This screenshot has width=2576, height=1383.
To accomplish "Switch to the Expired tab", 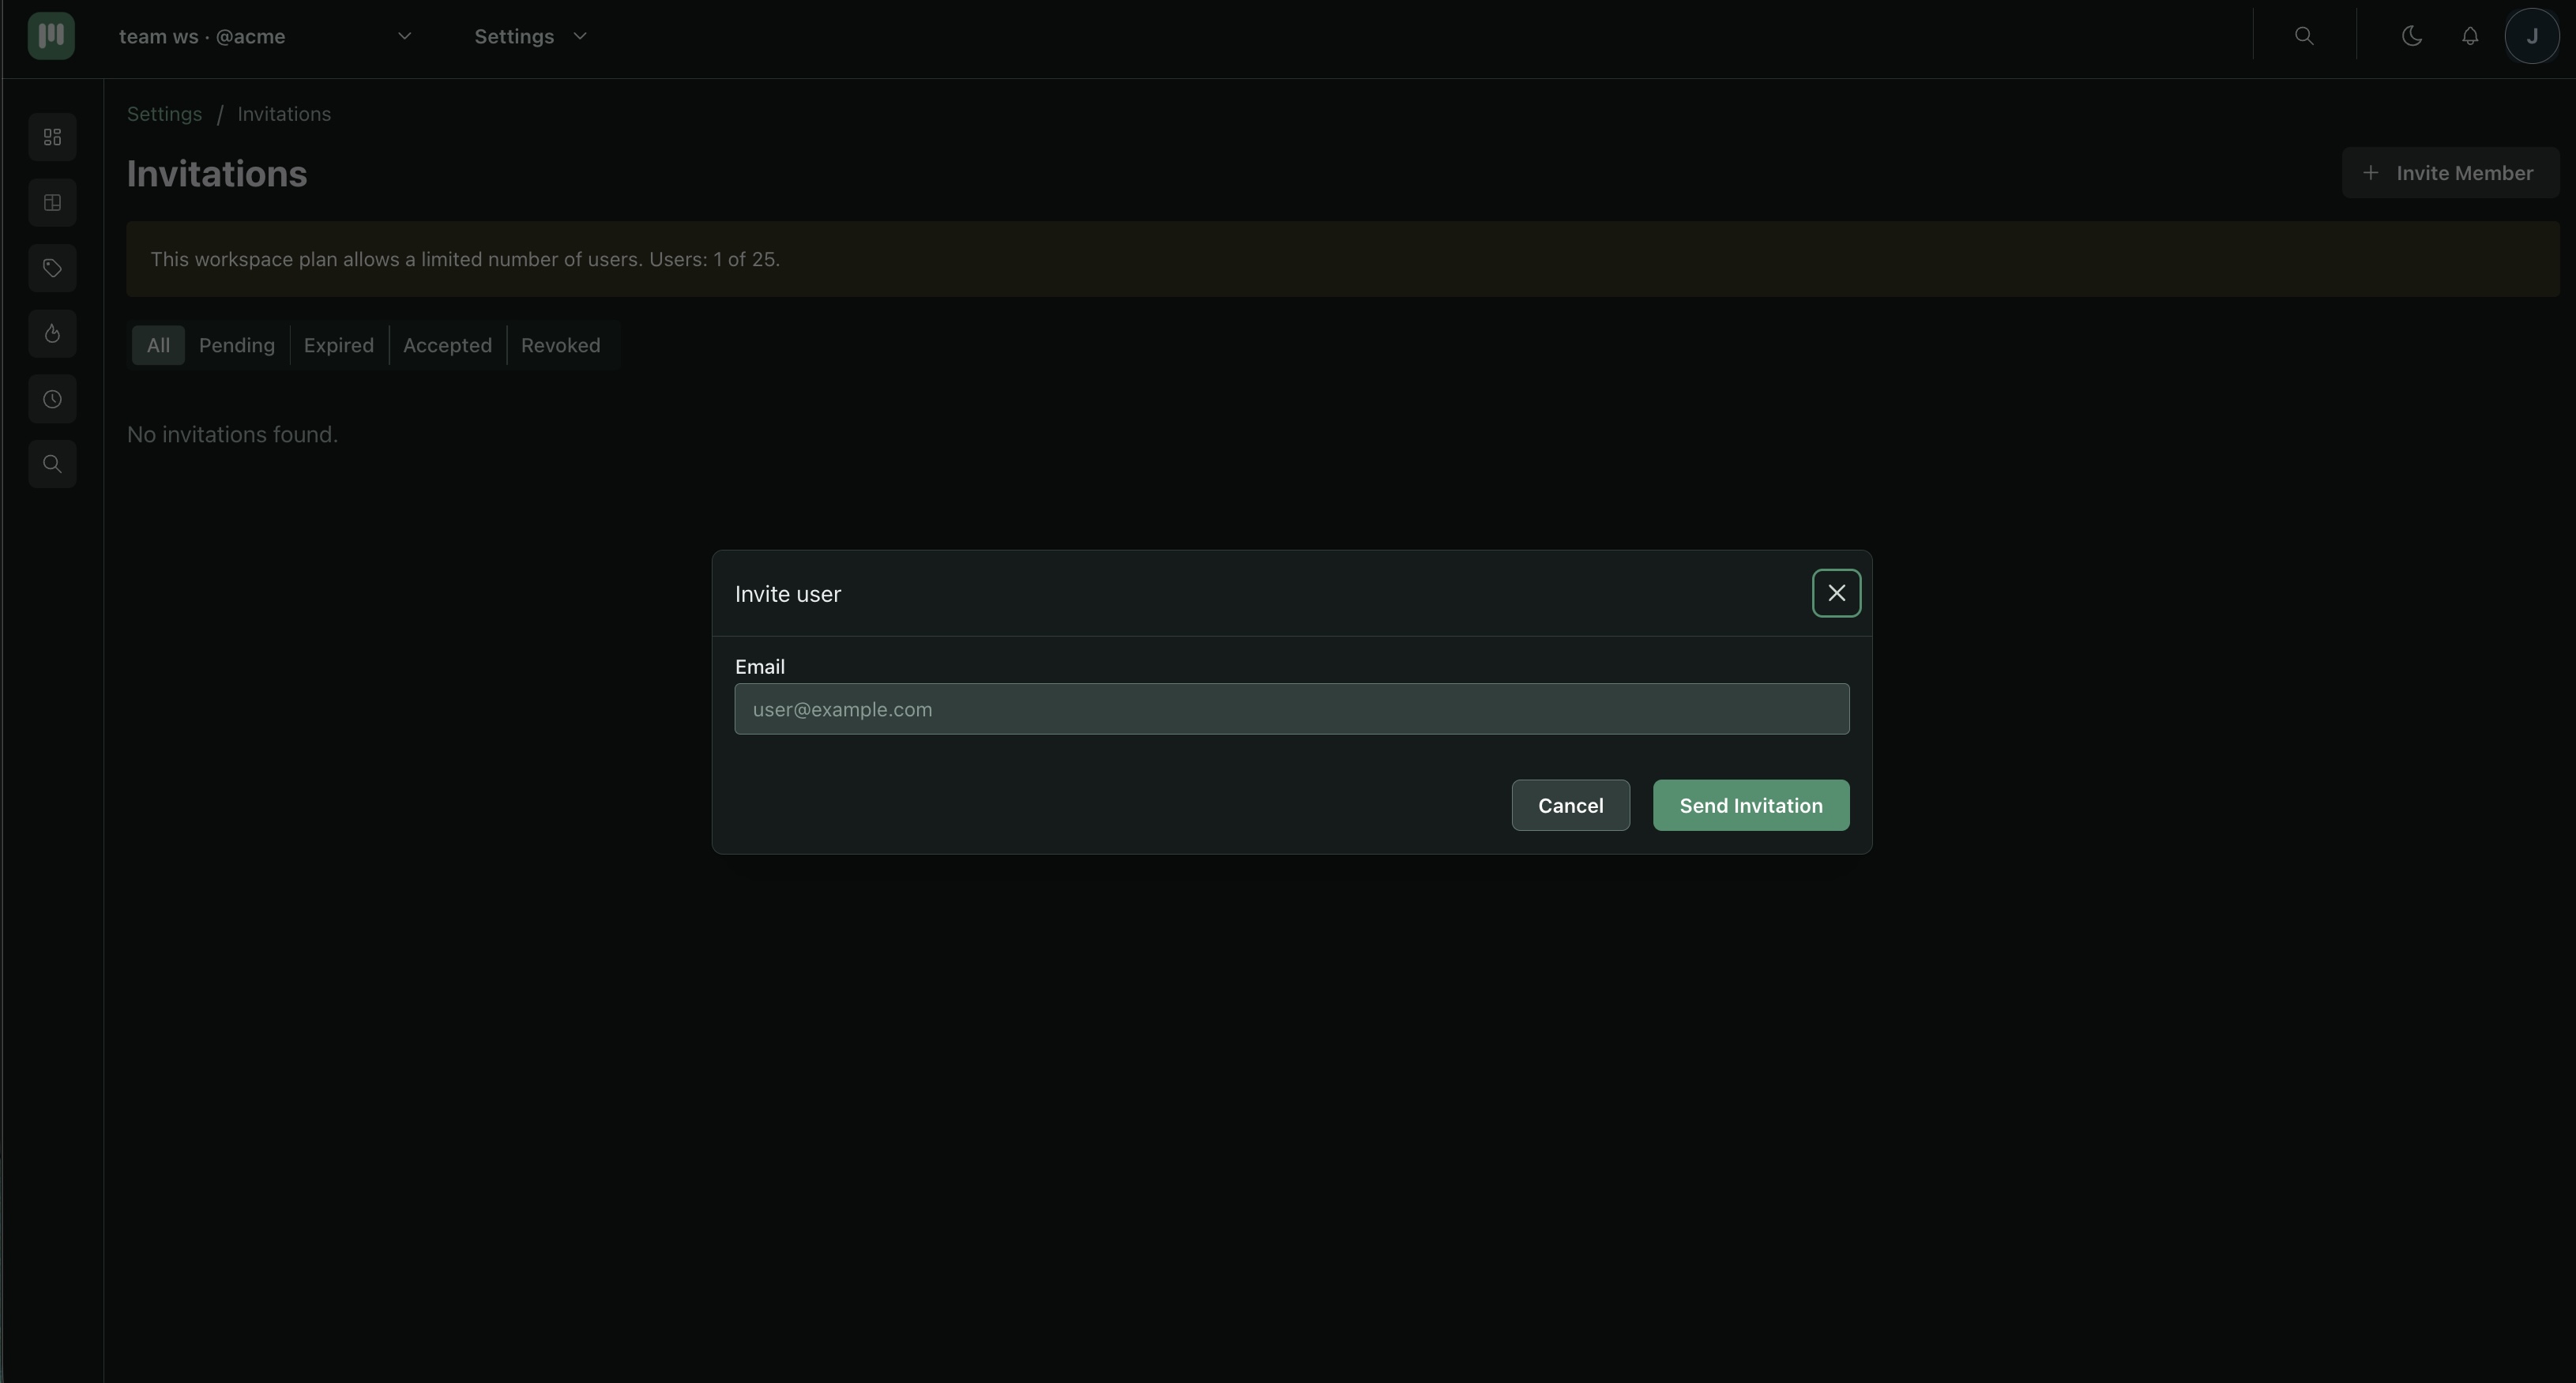I will click(x=339, y=345).
